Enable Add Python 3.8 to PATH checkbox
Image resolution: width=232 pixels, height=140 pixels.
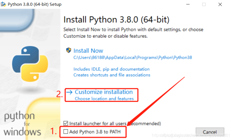pyautogui.click(x=66, y=131)
